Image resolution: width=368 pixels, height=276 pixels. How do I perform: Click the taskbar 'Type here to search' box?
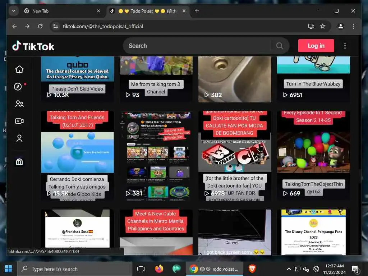click(75, 269)
